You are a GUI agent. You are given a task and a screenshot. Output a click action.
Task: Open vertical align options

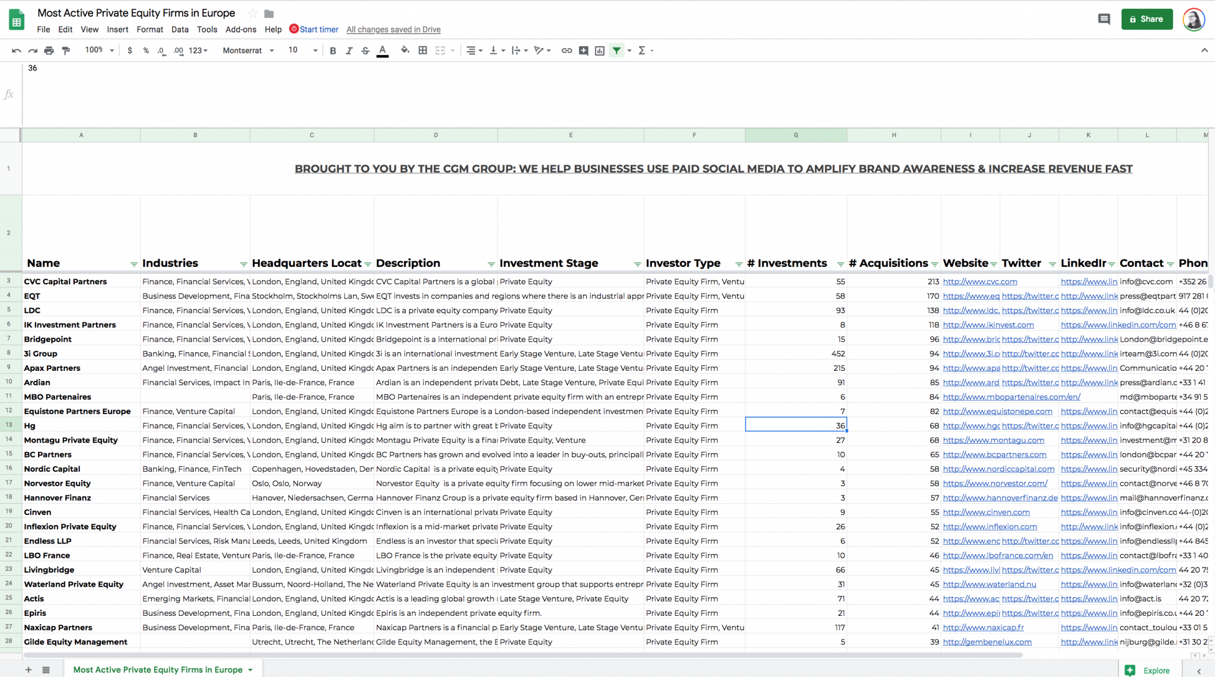(x=497, y=50)
